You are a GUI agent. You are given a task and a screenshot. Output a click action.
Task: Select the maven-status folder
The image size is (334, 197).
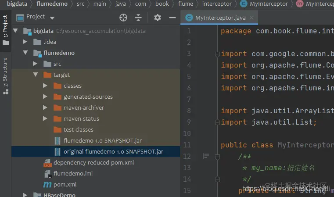coord(81,119)
